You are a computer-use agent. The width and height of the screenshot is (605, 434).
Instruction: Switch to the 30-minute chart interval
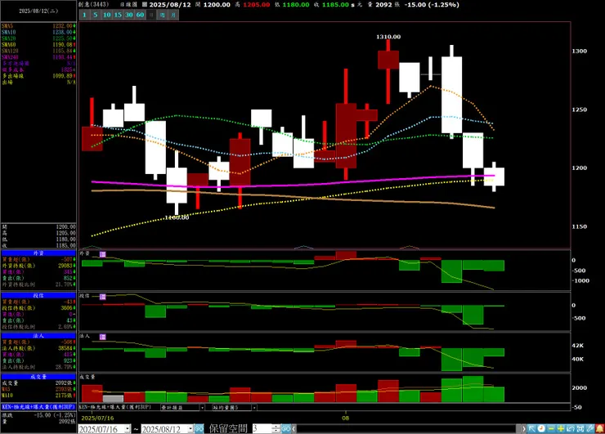(x=129, y=15)
